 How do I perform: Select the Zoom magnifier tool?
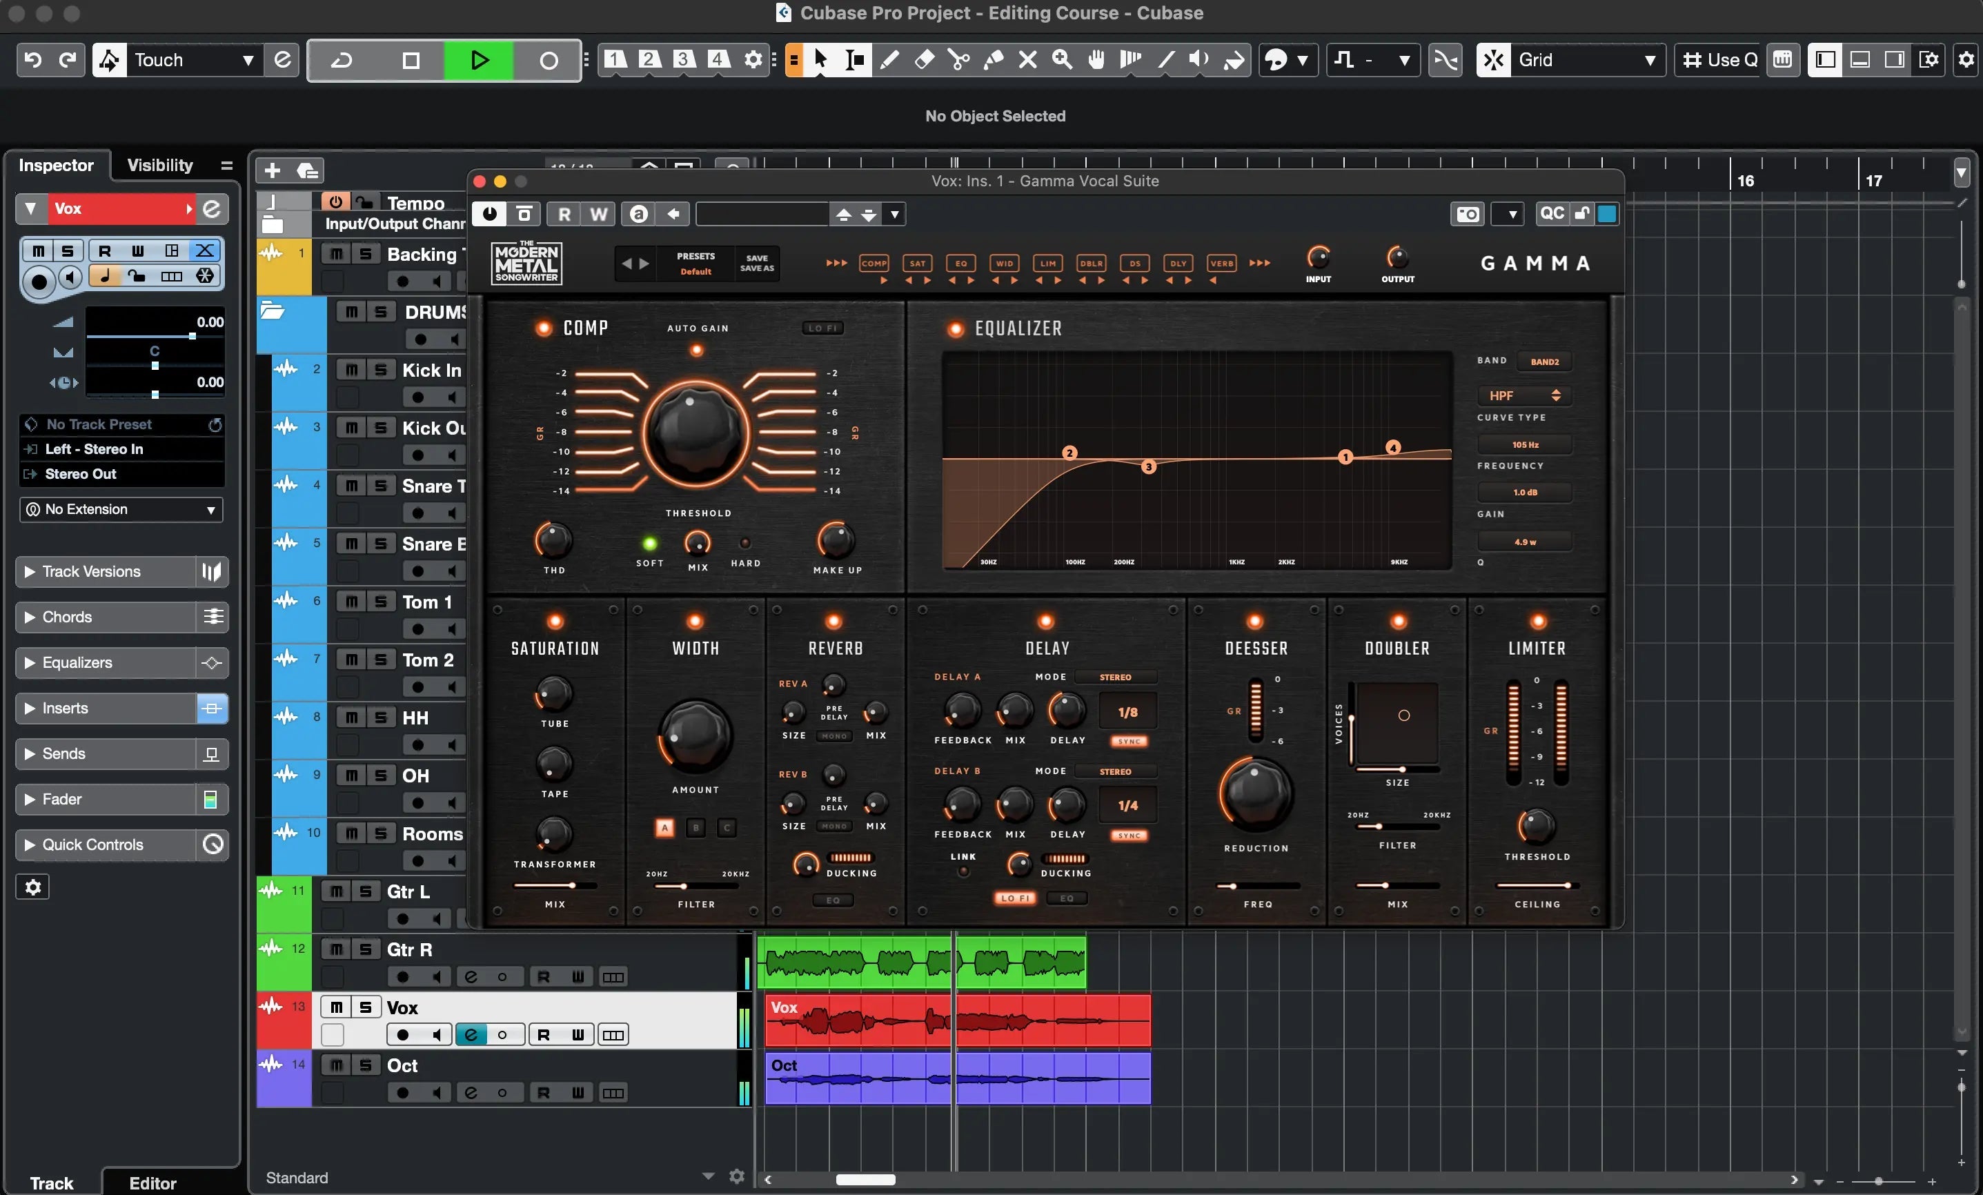(1063, 60)
